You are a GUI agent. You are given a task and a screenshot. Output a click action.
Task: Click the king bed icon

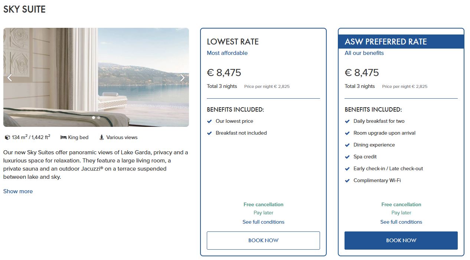pyautogui.click(x=63, y=138)
